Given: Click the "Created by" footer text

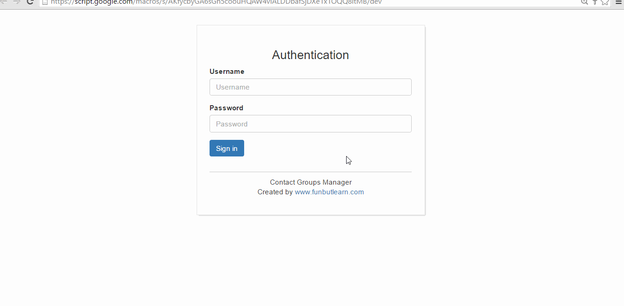Looking at the screenshot, I should click(x=275, y=192).
